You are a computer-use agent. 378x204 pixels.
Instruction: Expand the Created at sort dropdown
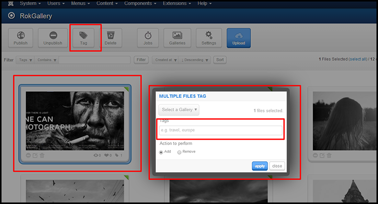(165, 60)
